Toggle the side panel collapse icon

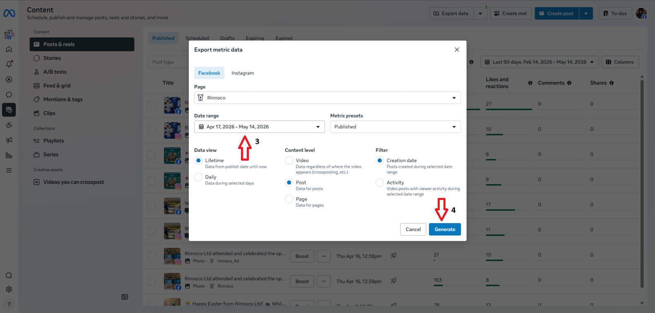tap(125, 297)
